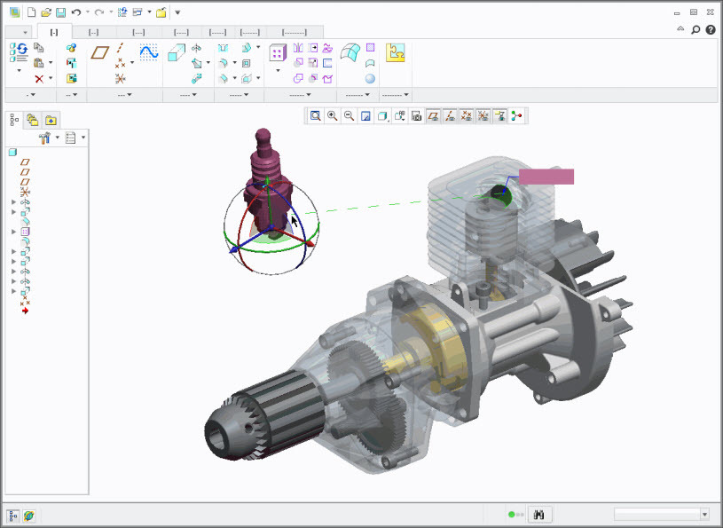The width and height of the screenshot is (723, 528).
Task: Click the pink label box near engine
Action: coord(546,177)
